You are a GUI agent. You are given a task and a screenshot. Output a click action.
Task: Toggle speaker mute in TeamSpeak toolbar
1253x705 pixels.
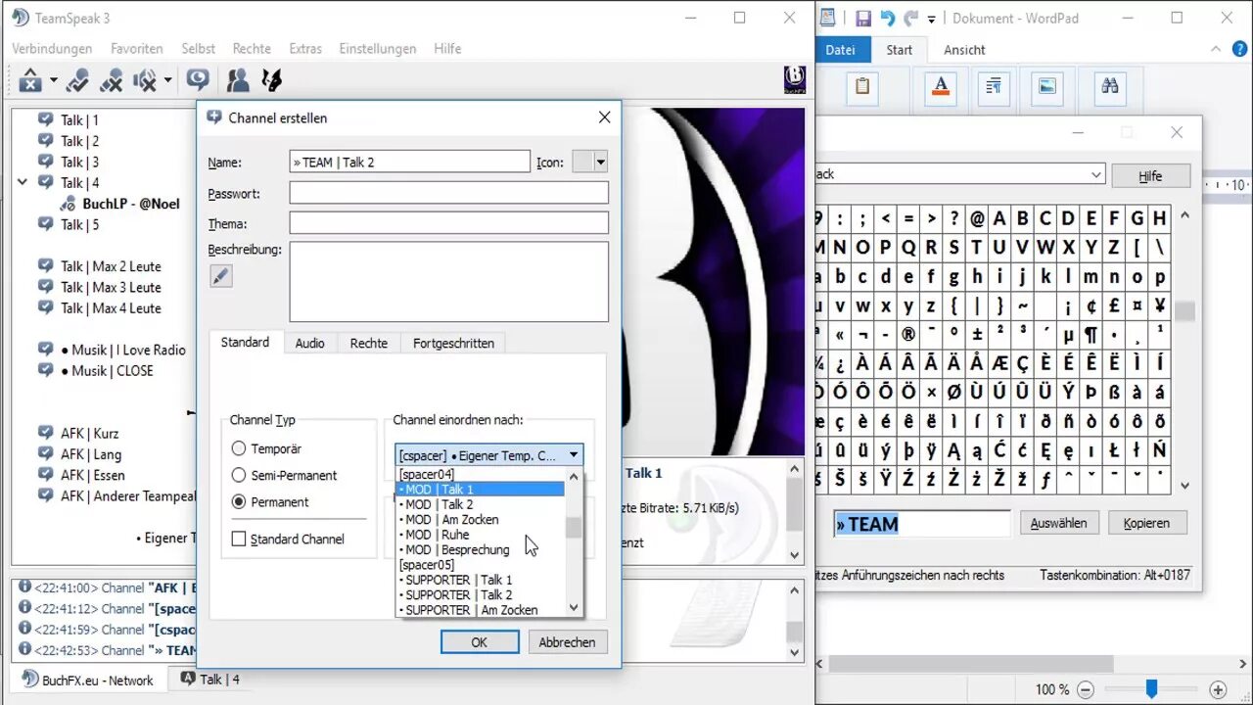coord(145,80)
